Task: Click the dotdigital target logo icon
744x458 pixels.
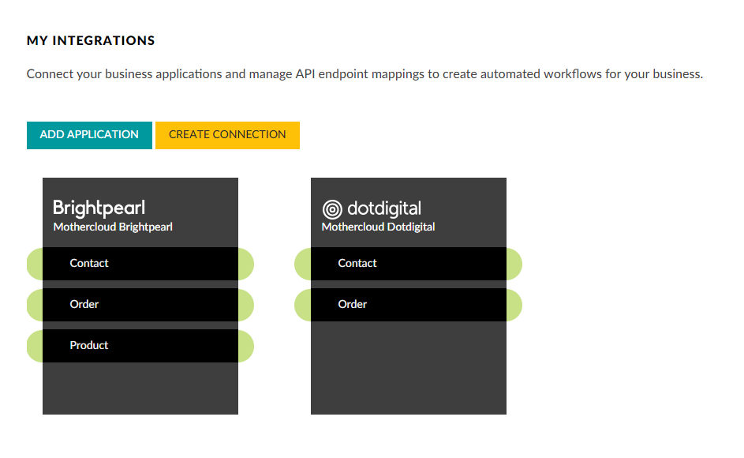Action: coord(332,209)
